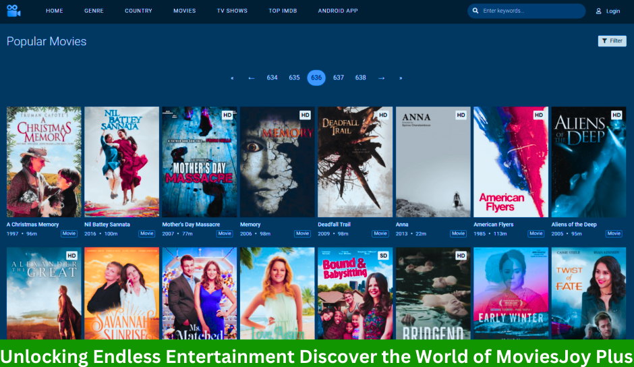Click HD badge on Memory poster
634x367 pixels.
pos(306,115)
